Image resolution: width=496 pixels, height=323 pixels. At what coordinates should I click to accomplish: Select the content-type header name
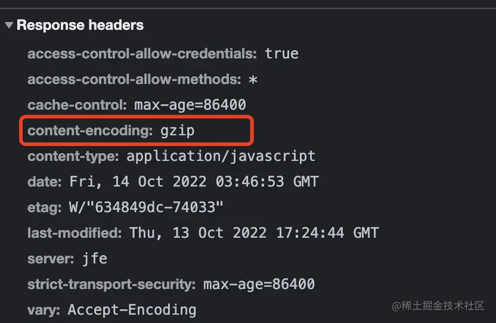pyautogui.click(x=73, y=156)
